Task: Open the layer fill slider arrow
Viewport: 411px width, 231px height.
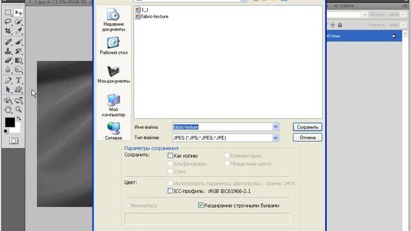Action: pos(403,25)
